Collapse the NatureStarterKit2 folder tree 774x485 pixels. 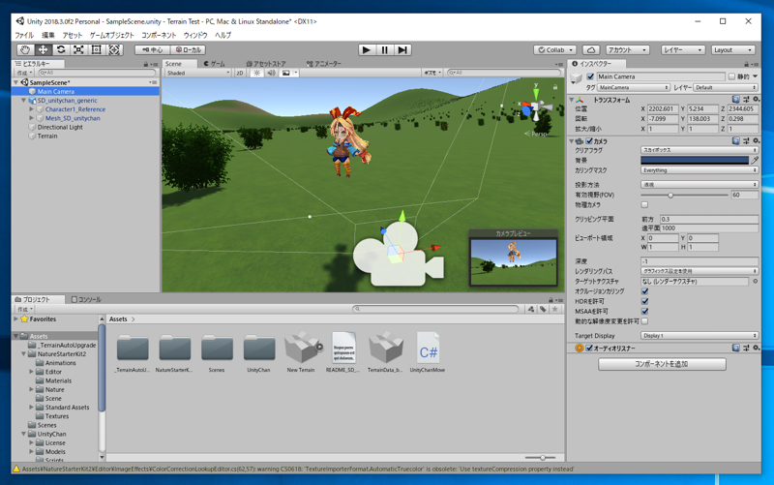[23, 354]
